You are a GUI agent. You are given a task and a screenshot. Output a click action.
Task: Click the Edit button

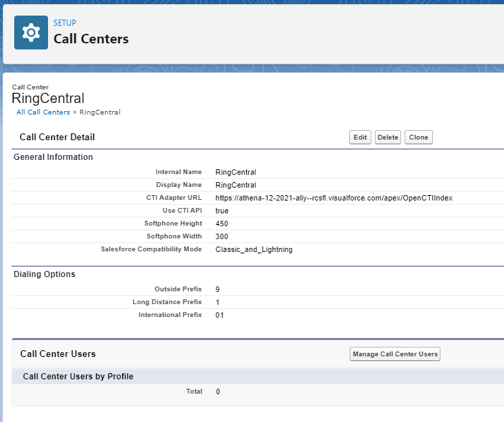360,137
